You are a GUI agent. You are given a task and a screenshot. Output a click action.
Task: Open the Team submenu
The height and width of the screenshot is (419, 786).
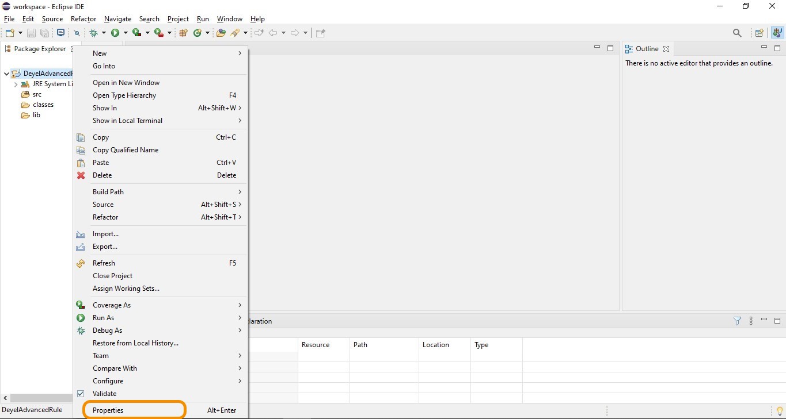160,356
